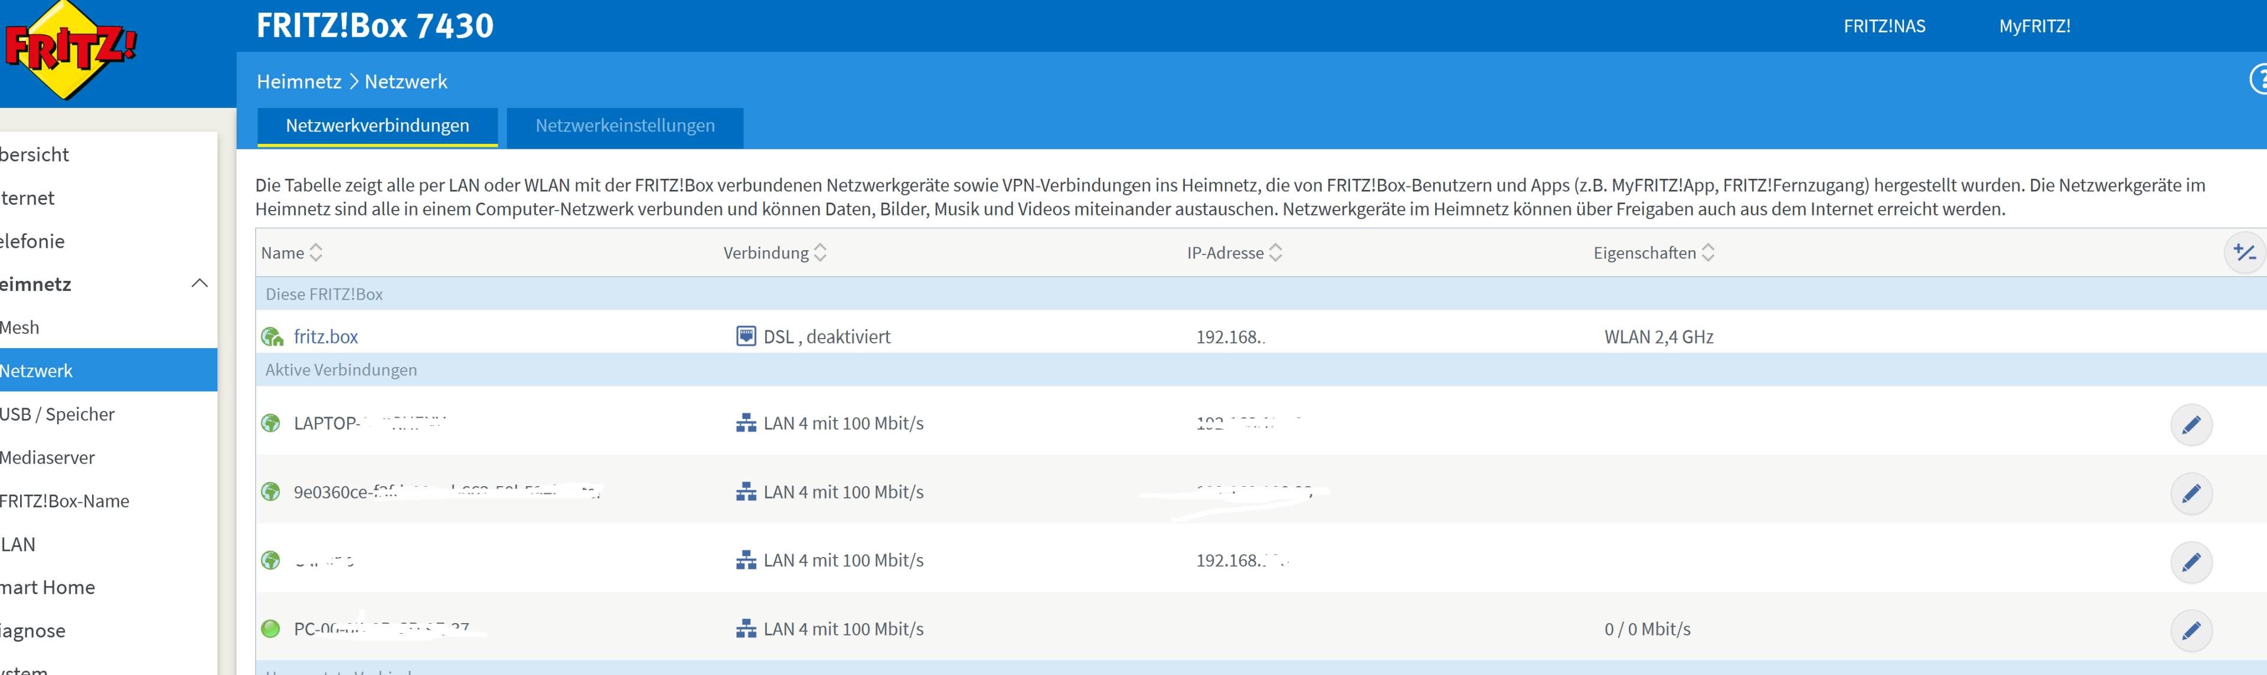Click the LAN network icon in PC-00 row
Viewport: 2267px width, 675px height.
click(746, 629)
